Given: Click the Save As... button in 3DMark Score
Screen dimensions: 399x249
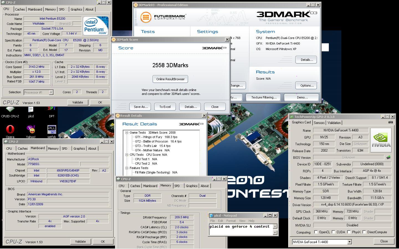Looking at the screenshot, I should (141, 107).
